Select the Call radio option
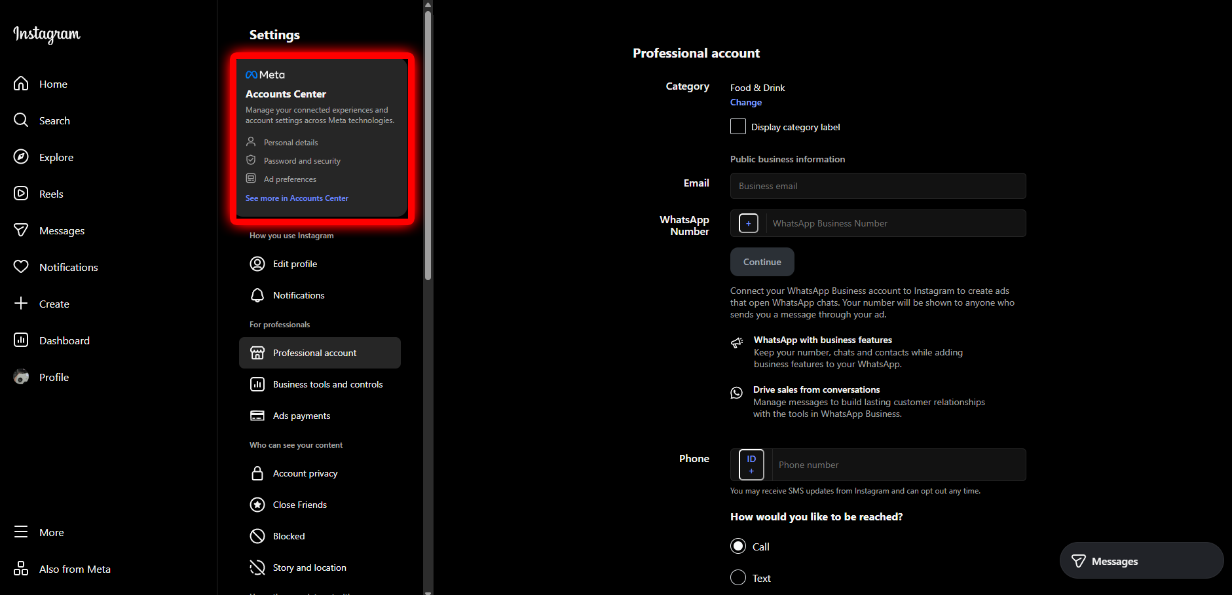This screenshot has height=595, width=1232. (x=738, y=547)
